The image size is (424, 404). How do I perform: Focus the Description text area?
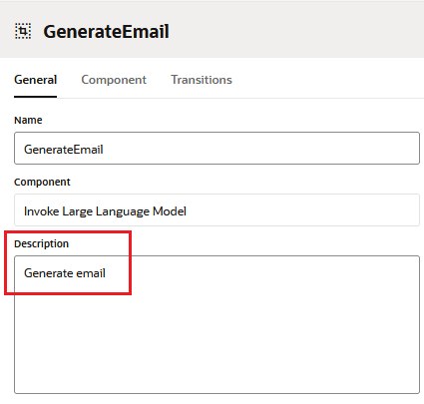[x=216, y=325]
